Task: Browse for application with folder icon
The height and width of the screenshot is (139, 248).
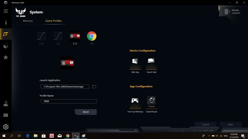Action: pos(94,87)
